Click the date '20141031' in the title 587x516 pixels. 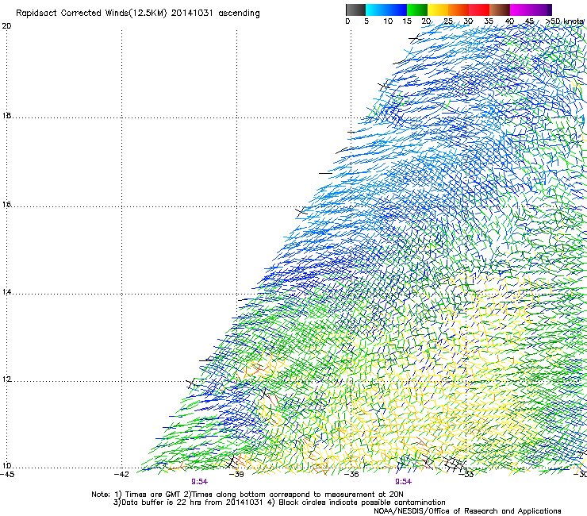192,13
